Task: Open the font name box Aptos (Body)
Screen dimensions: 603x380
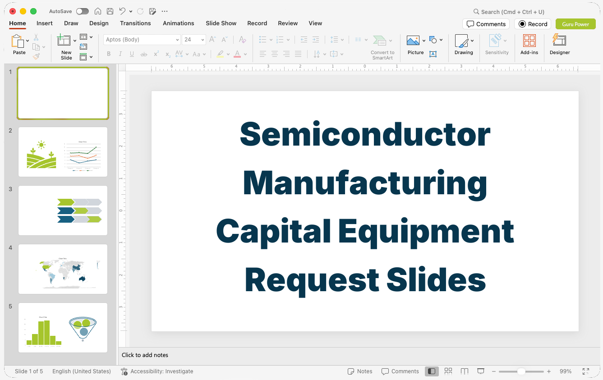Action: (x=142, y=40)
